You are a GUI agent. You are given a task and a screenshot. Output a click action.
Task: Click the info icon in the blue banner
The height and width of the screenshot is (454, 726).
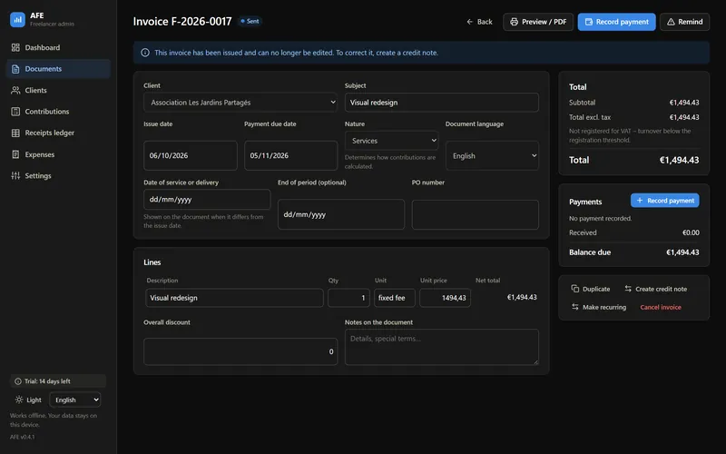(x=145, y=53)
